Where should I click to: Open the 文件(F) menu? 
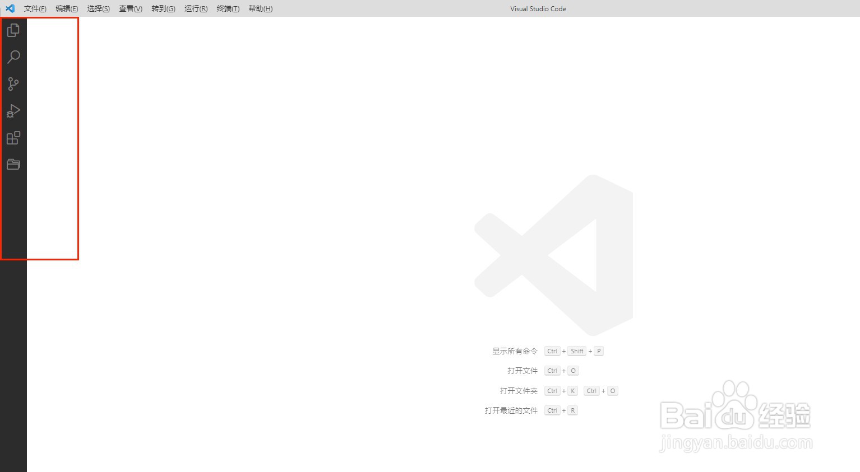pos(35,9)
